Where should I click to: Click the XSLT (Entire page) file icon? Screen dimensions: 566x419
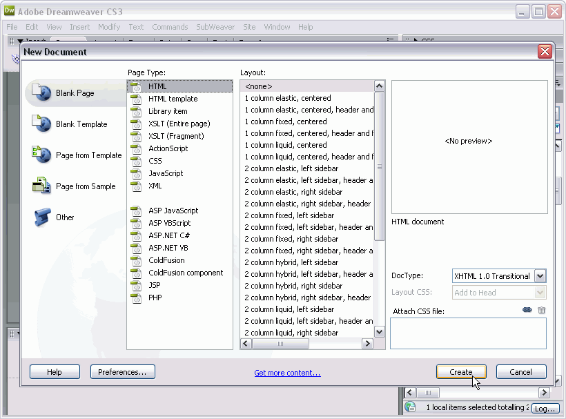(x=136, y=124)
